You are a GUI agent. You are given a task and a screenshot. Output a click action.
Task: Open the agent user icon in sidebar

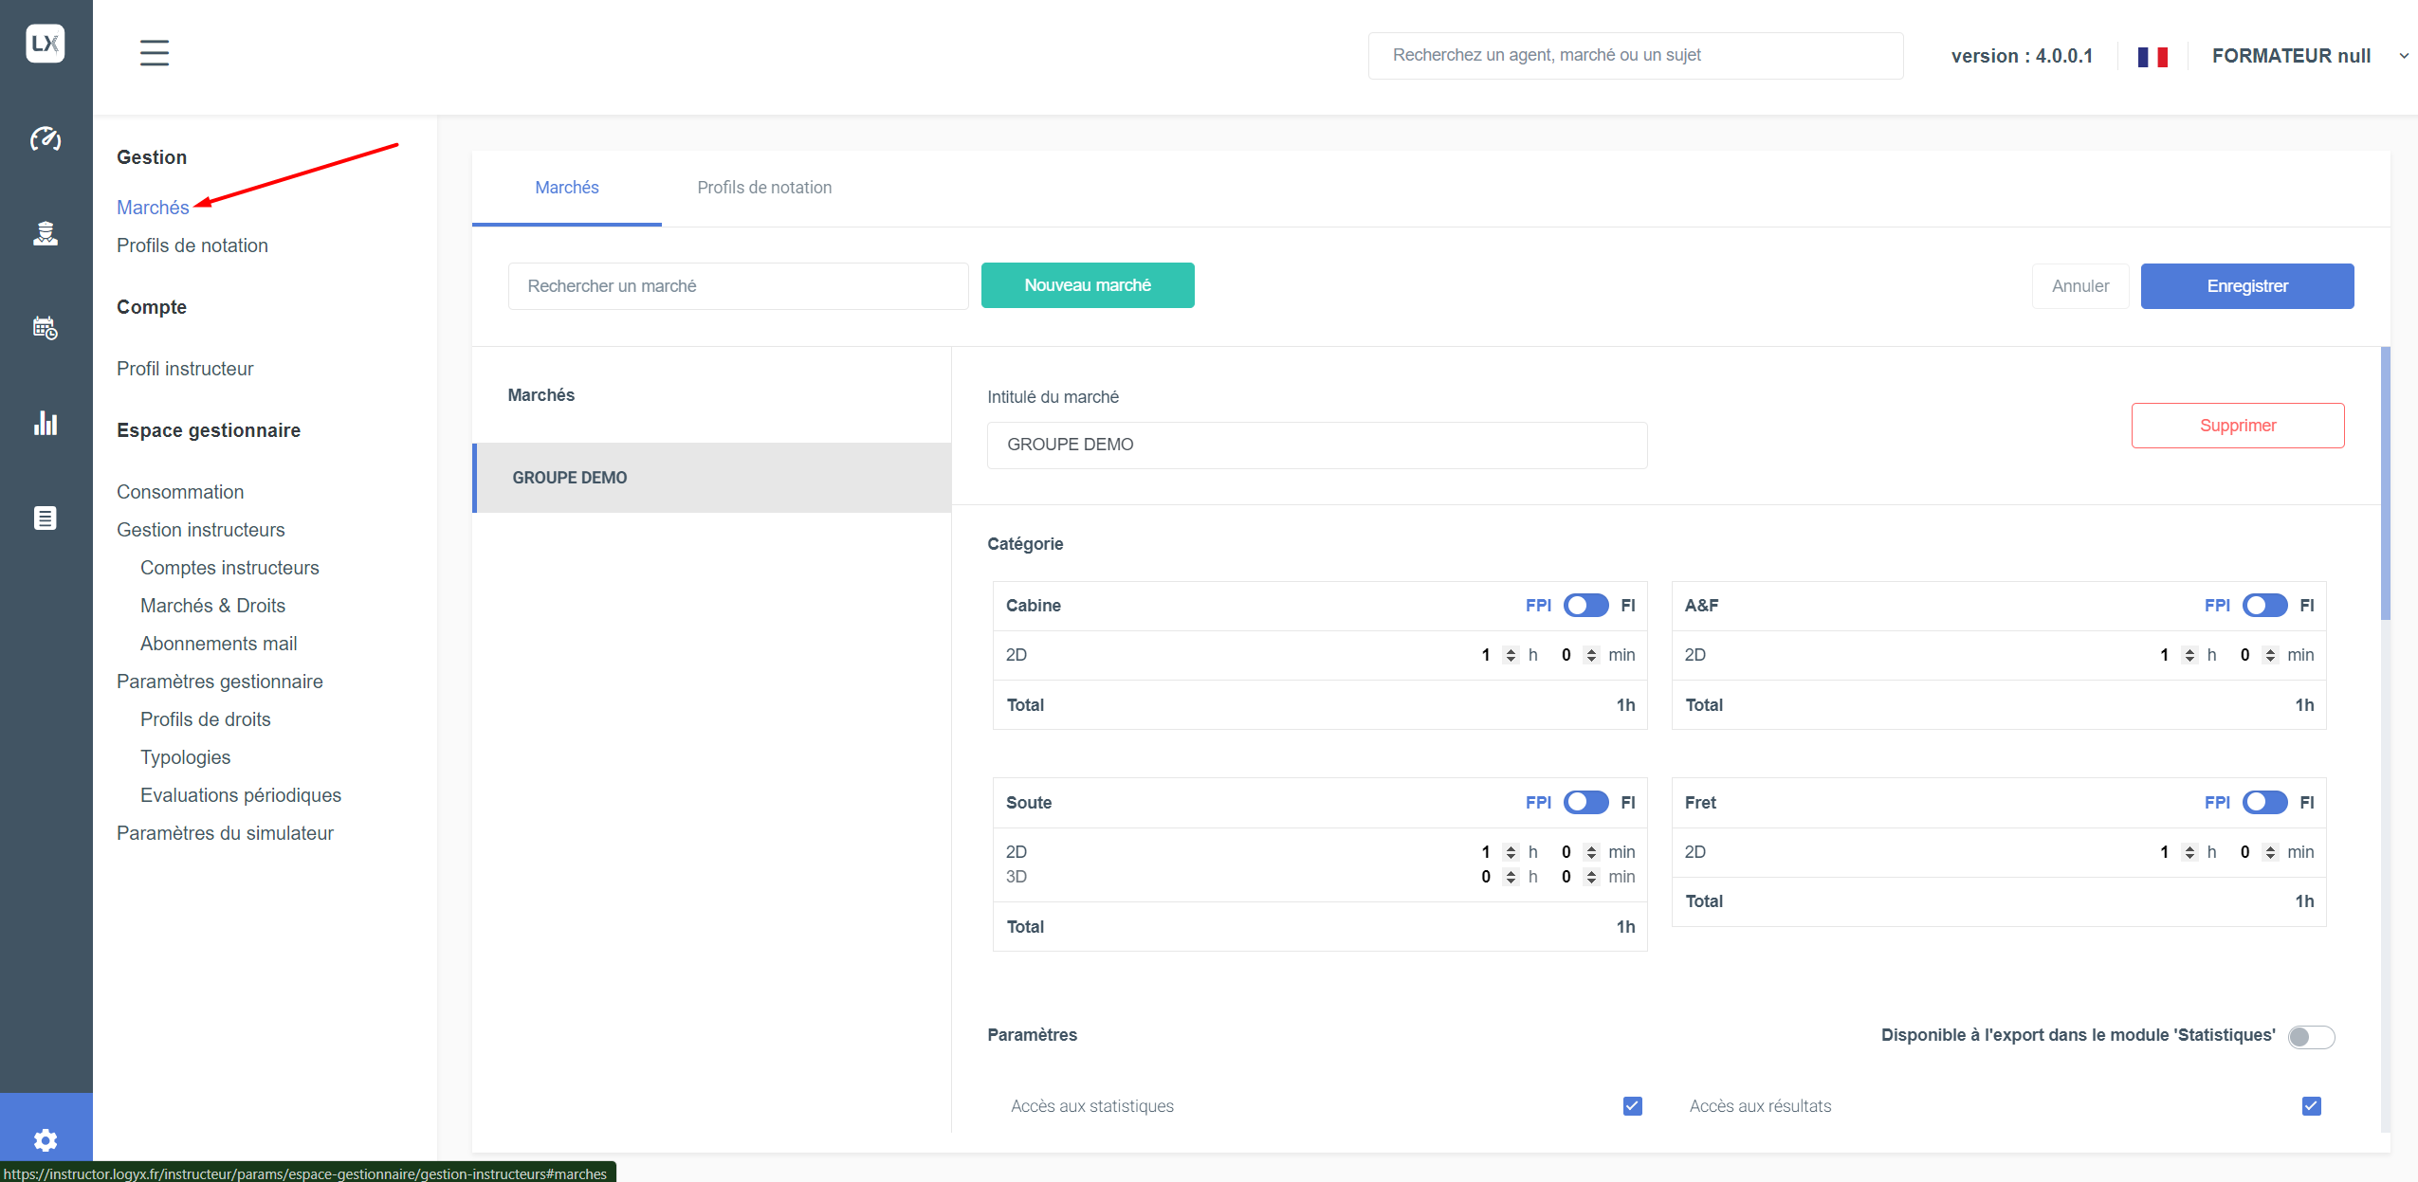46,233
